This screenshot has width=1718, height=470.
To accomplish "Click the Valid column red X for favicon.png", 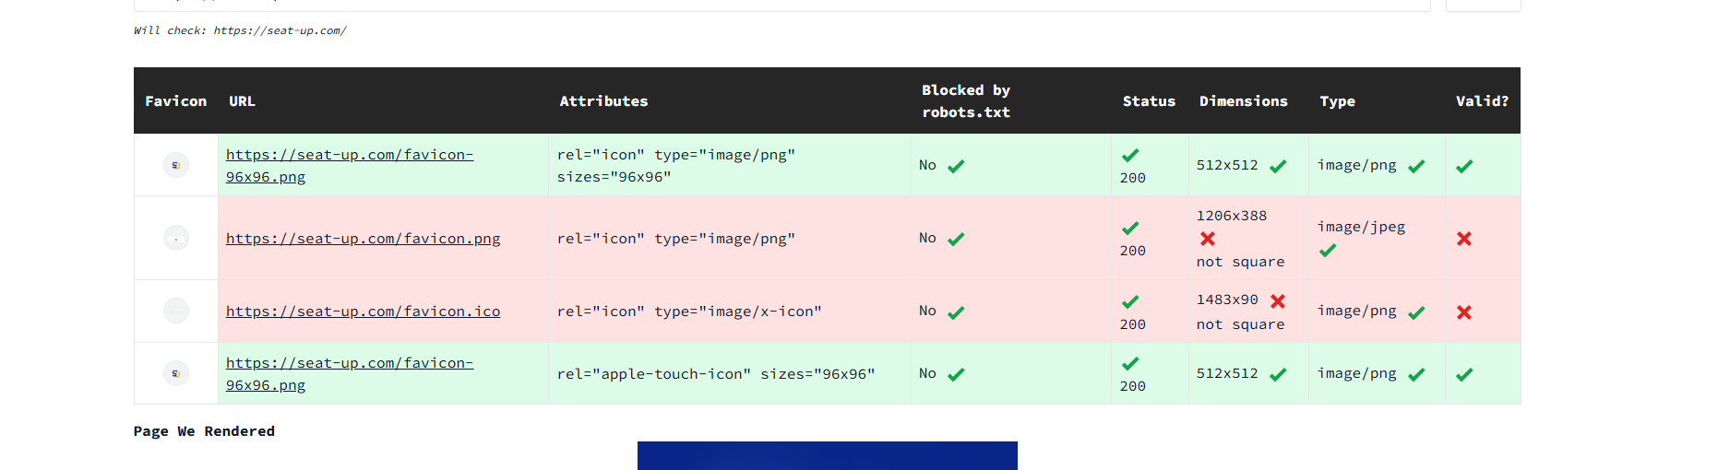I will pyautogui.click(x=1464, y=239).
